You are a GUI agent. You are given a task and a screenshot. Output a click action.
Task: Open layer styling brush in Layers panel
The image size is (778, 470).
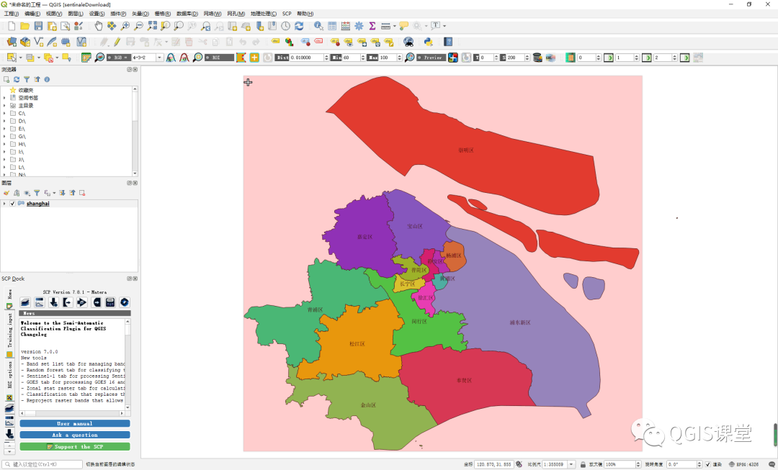(x=6, y=193)
